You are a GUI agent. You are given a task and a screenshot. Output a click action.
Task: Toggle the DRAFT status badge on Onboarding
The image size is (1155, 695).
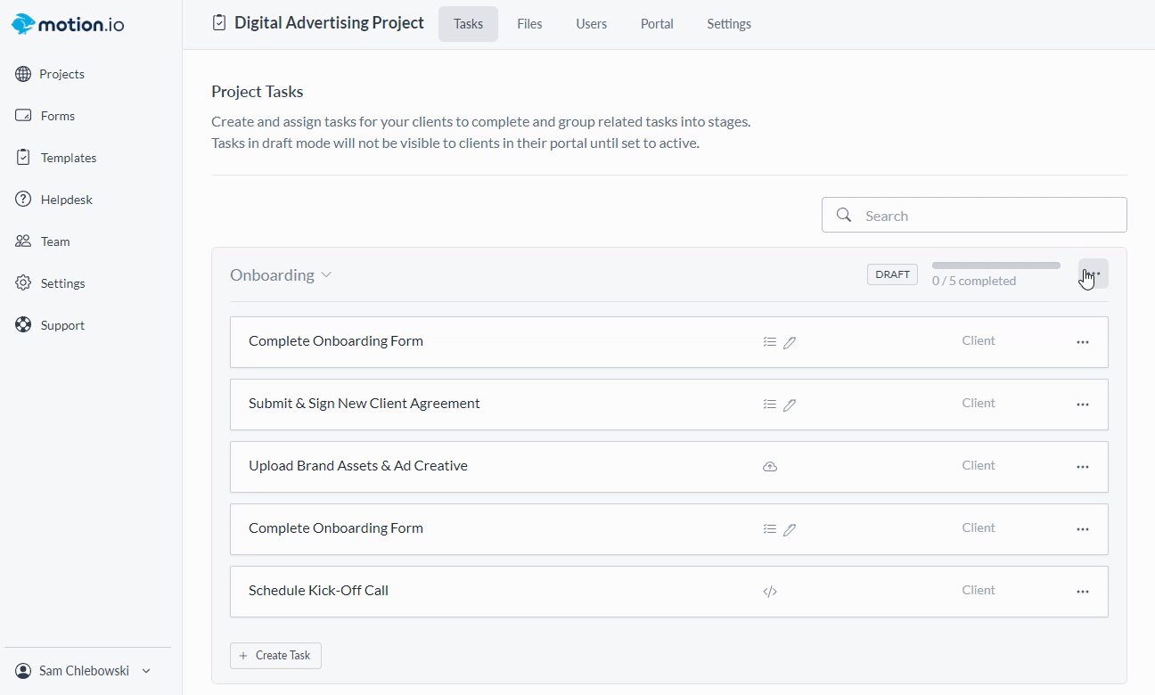click(x=892, y=274)
